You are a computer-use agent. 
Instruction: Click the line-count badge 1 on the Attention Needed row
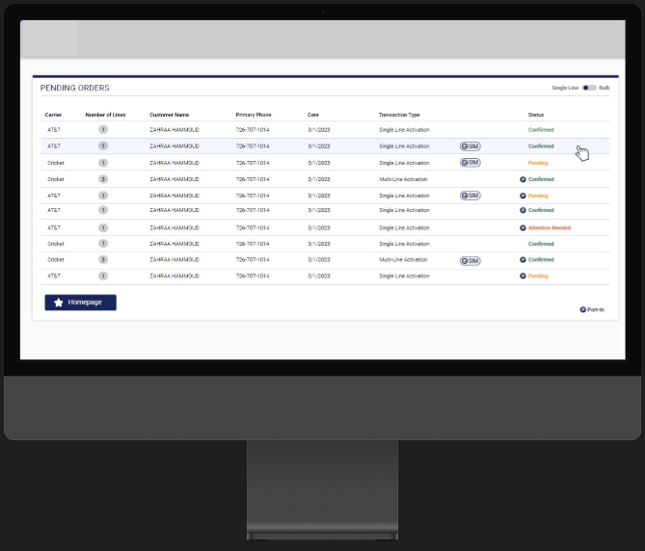coord(103,228)
